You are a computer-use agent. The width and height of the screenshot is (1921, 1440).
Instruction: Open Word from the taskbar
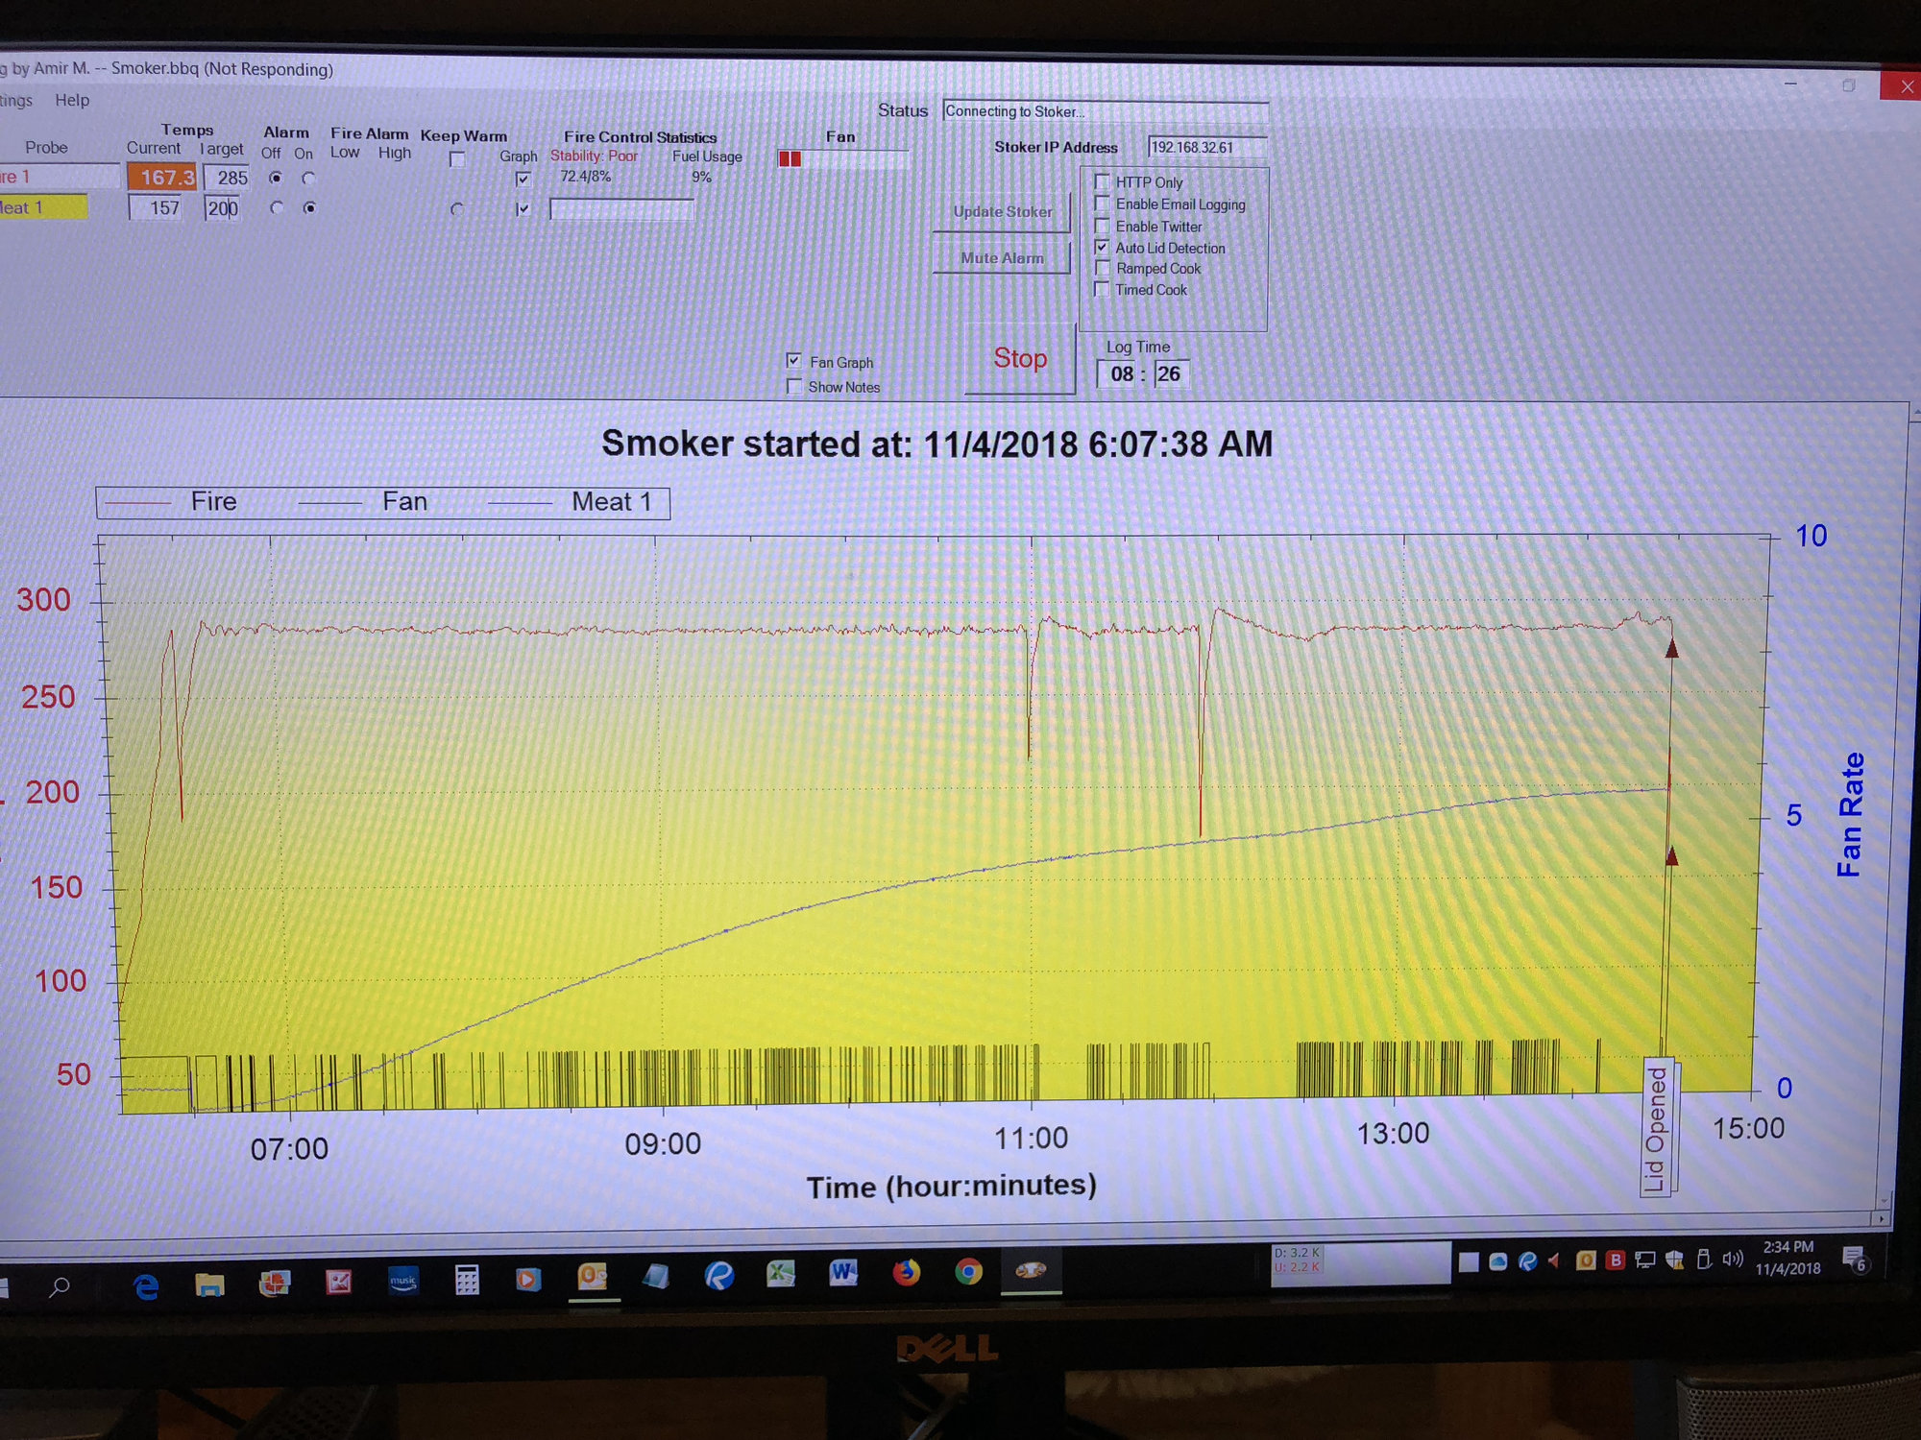[842, 1273]
